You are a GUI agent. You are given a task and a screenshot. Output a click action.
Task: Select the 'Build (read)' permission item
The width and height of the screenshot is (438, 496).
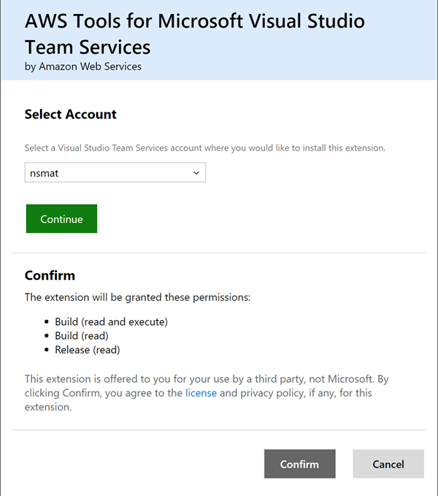(82, 335)
